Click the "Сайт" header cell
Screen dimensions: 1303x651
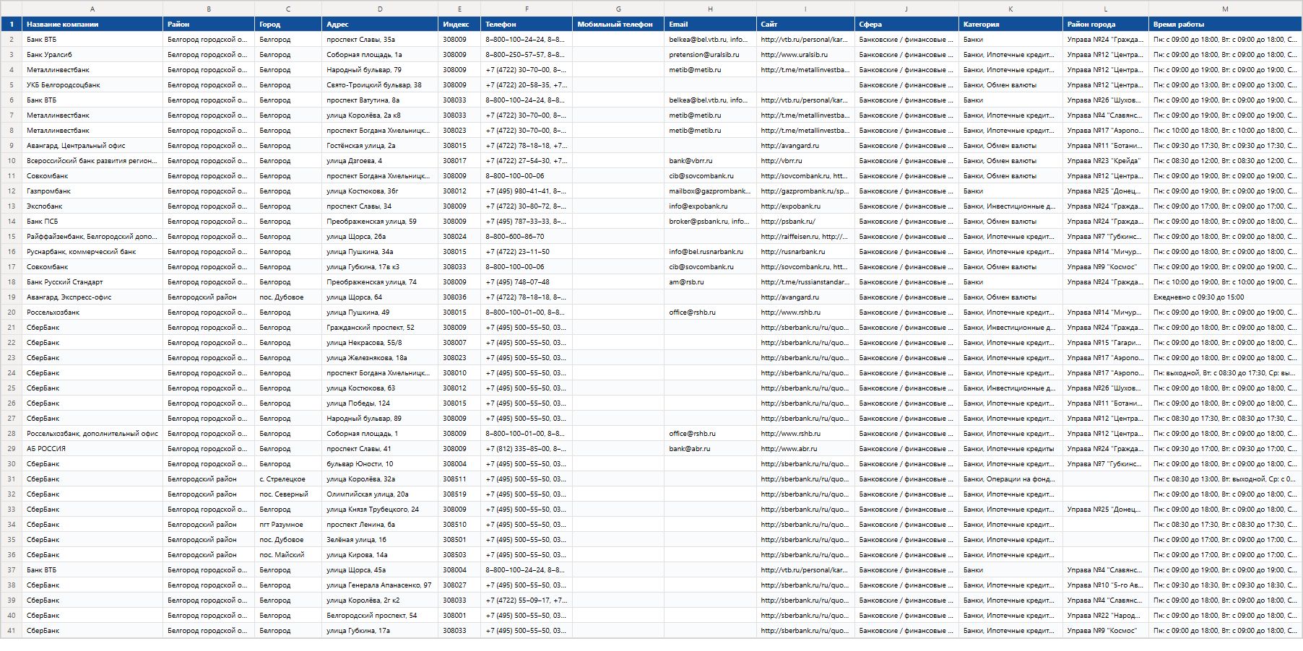(x=805, y=24)
